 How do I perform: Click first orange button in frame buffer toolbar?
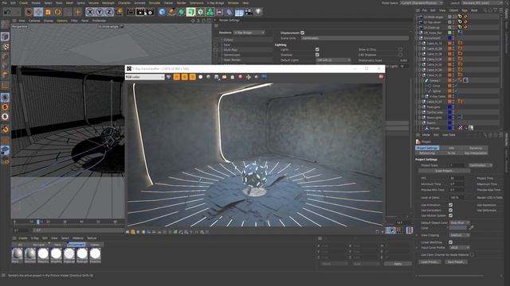(x=177, y=77)
